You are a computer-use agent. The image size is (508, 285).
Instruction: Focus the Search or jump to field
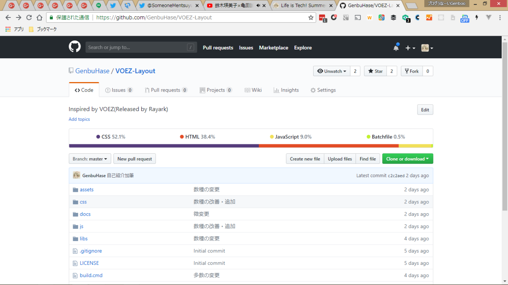pos(136,47)
